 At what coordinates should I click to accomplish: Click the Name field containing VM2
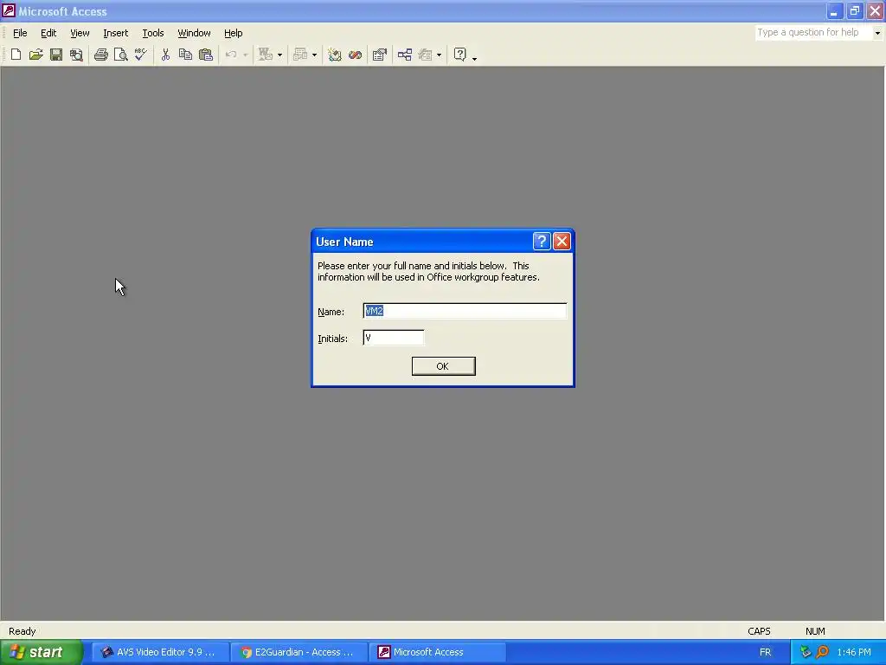[465, 311]
